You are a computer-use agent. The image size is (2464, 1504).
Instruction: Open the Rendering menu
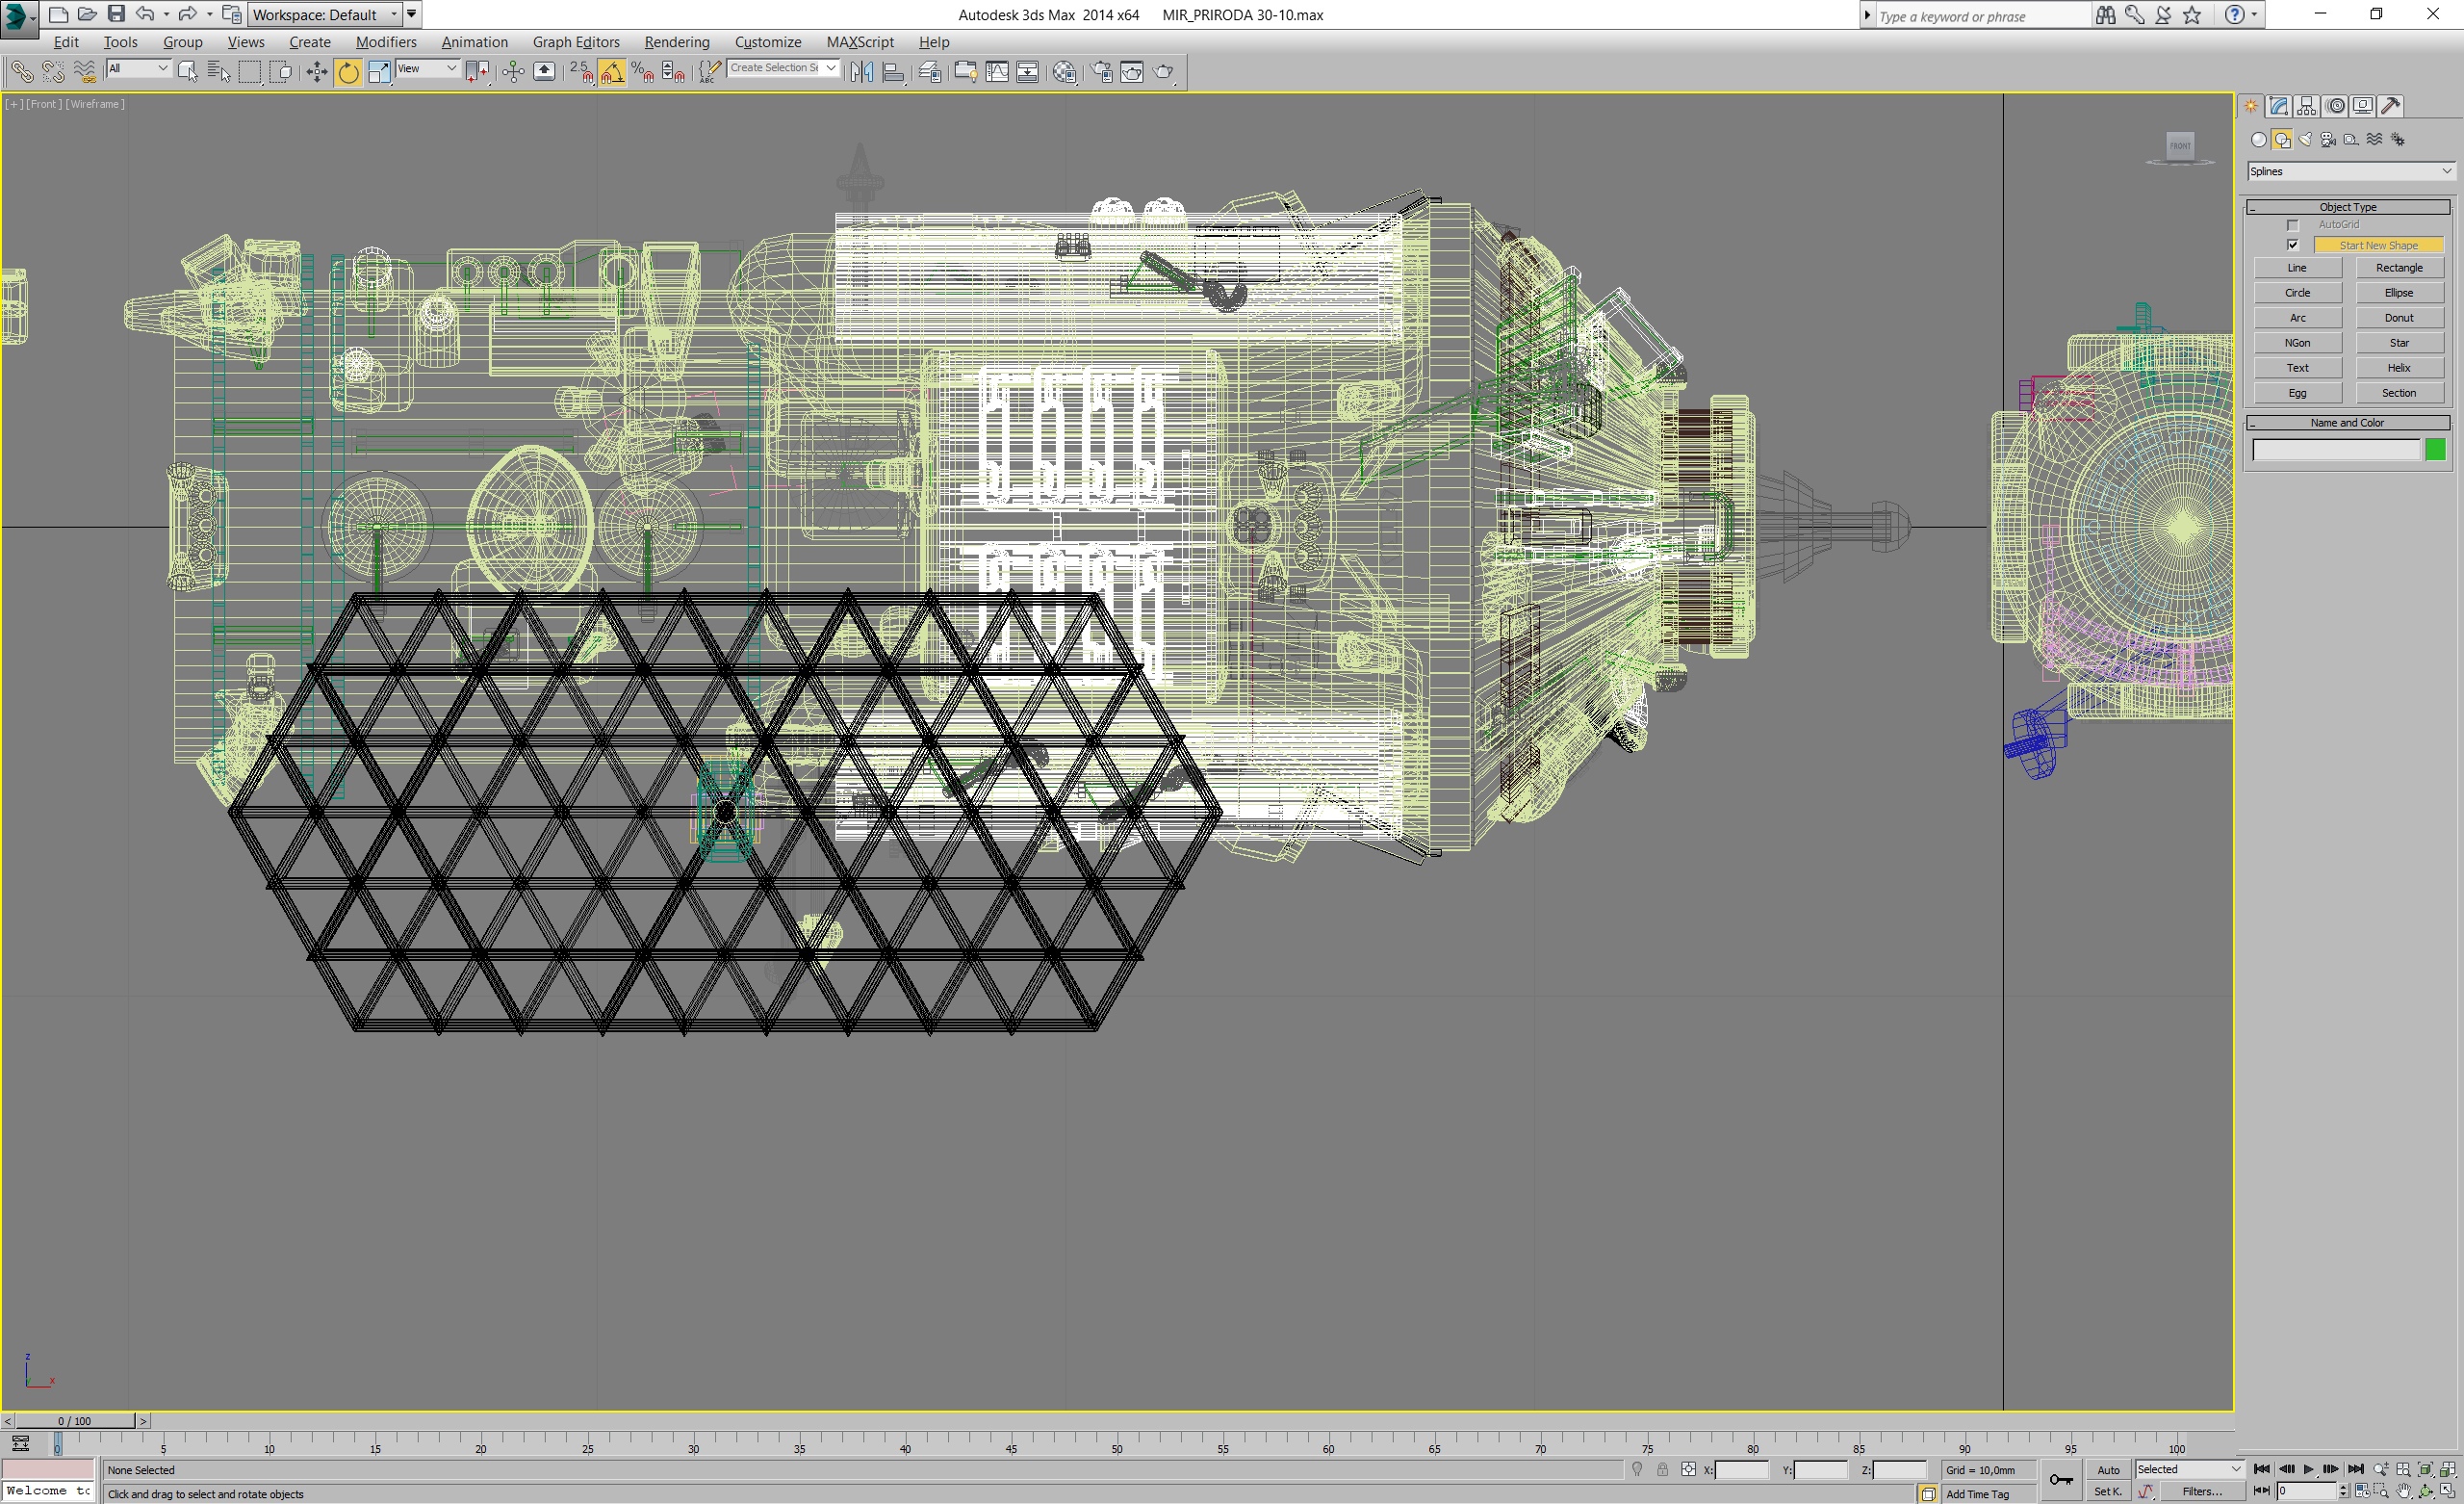click(676, 42)
